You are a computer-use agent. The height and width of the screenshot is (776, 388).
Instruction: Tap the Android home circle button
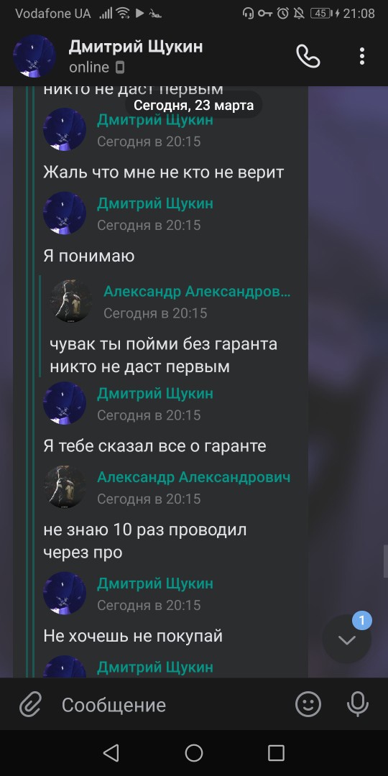click(194, 753)
